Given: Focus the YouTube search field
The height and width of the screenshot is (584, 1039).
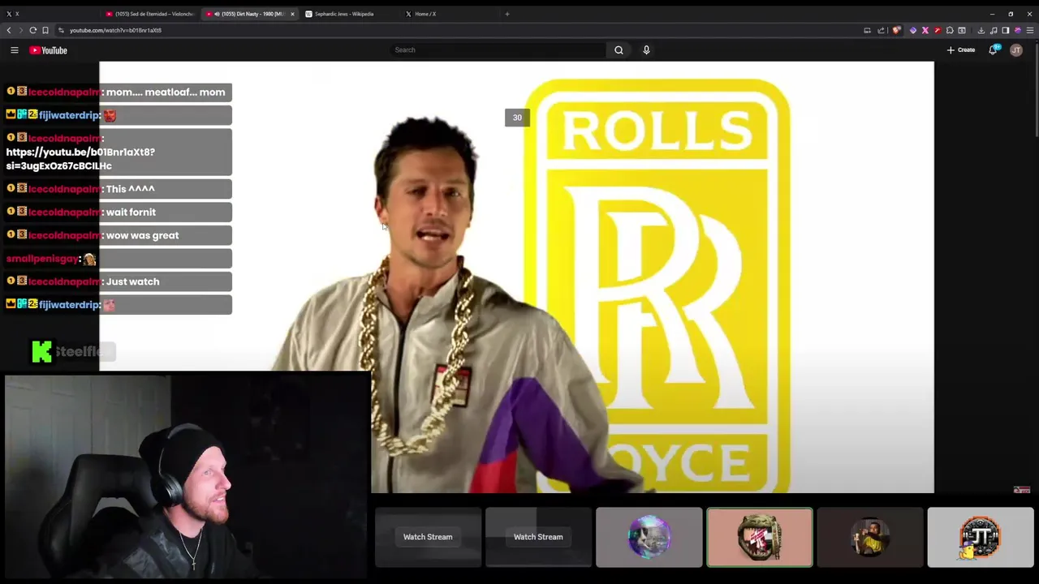Looking at the screenshot, I should point(498,50).
